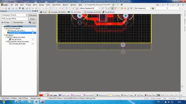186x104 pixels.
Task: Click the volume speaker tray icon
Action: (169, 102)
